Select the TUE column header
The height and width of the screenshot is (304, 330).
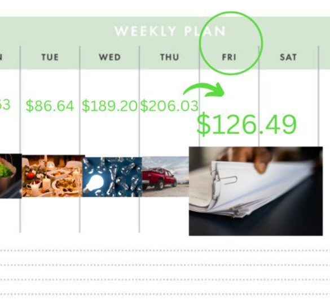click(x=50, y=57)
